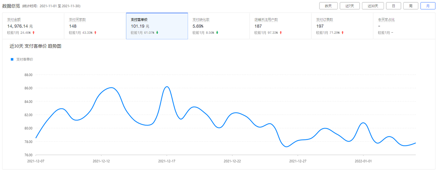Show the 支付转化率 trend card

point(218,26)
